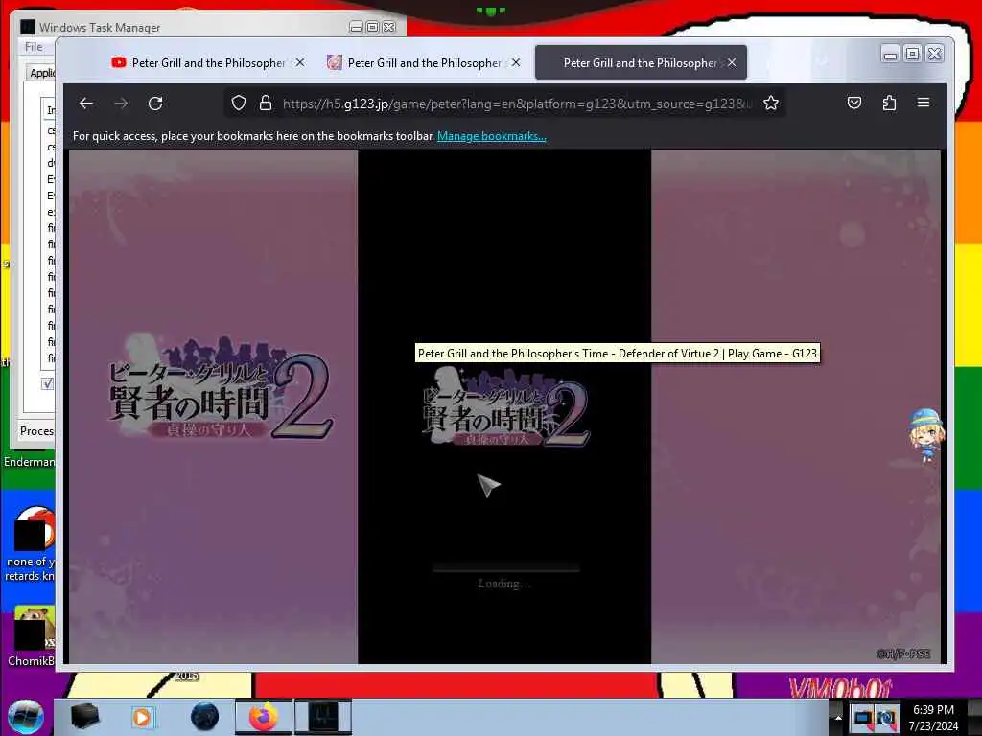Switch to the YouTube Peter Grill tab
The width and height of the screenshot is (982, 736).
pos(208,62)
